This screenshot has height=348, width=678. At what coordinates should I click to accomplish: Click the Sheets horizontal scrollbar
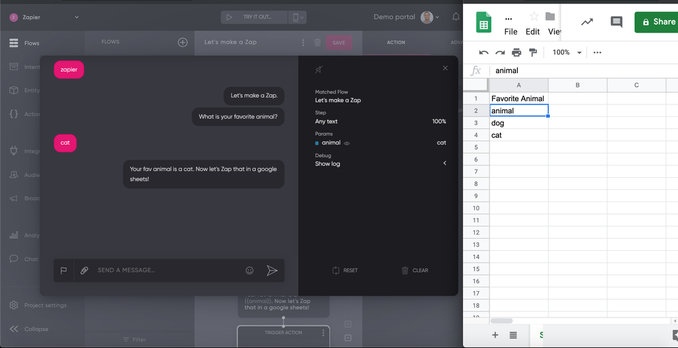point(502,321)
